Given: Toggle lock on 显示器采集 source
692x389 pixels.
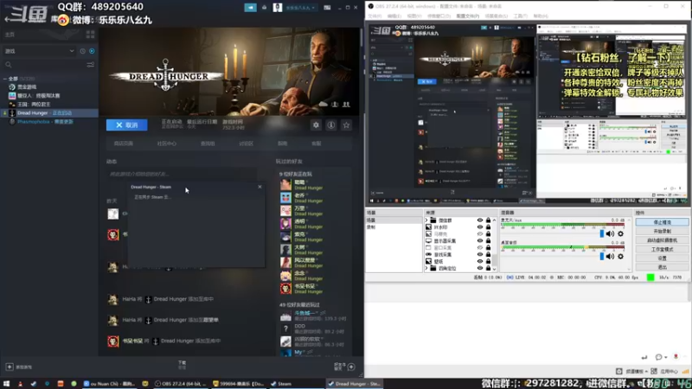Looking at the screenshot, I should point(488,241).
